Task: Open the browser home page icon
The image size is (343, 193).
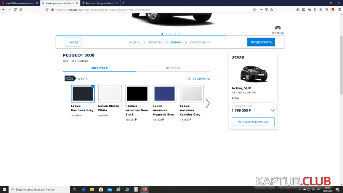Action: (21, 10)
